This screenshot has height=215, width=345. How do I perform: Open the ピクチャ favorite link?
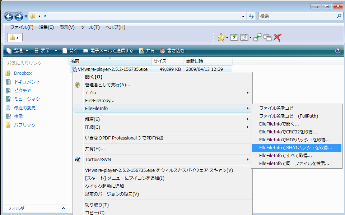tap(23, 90)
